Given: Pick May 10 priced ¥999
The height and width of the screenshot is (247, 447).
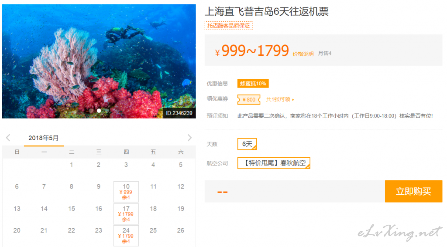Looking at the screenshot, I should click(126, 192).
